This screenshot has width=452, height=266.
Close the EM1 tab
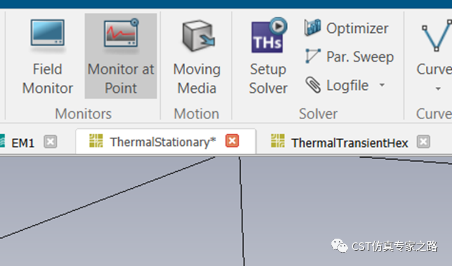point(51,142)
